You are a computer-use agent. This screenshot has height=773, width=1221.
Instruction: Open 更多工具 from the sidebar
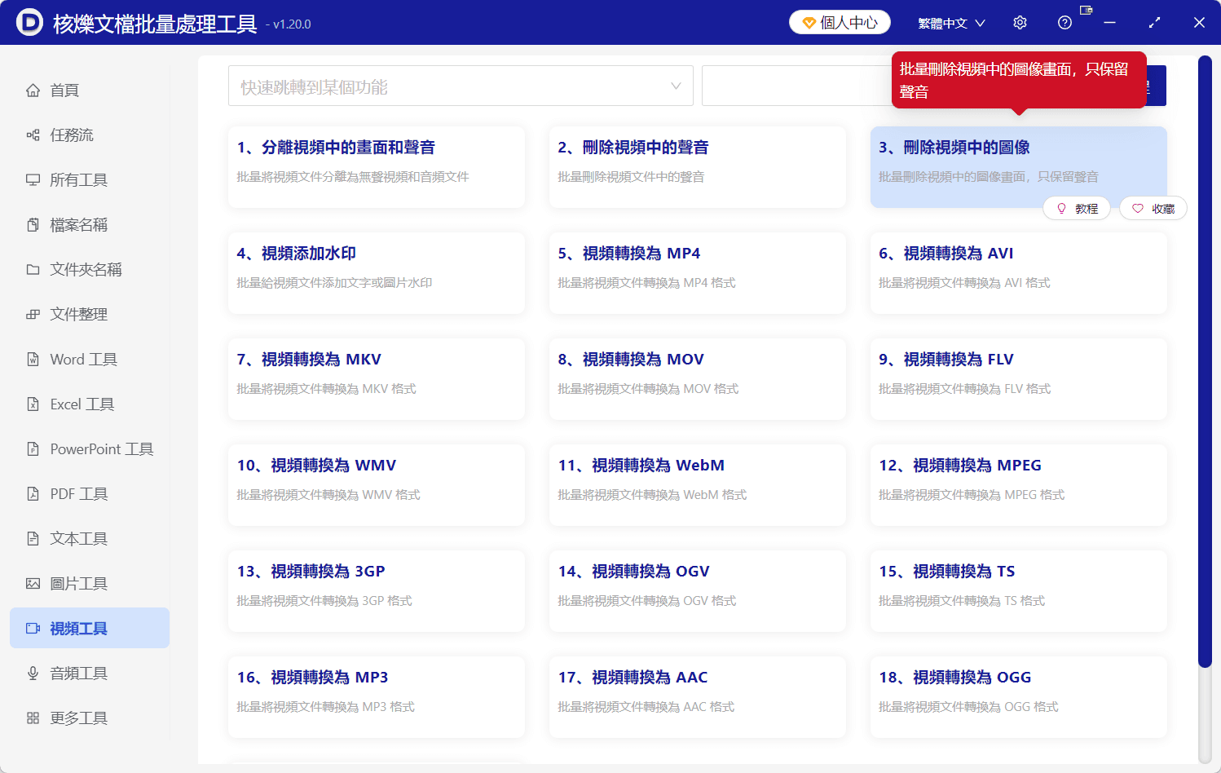click(x=90, y=718)
